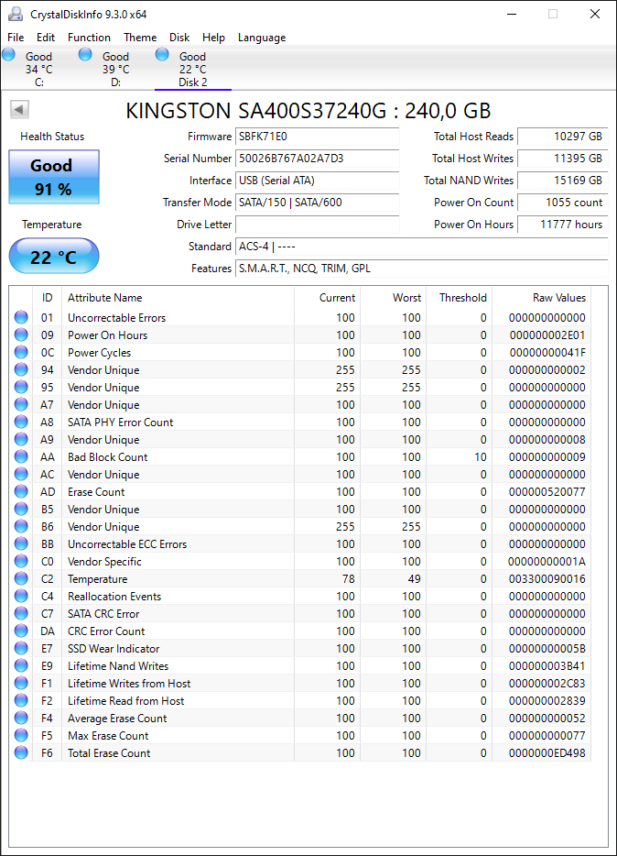Click status icon for Uncorrectable ECC Errors
617x856 pixels.
pyautogui.click(x=21, y=543)
